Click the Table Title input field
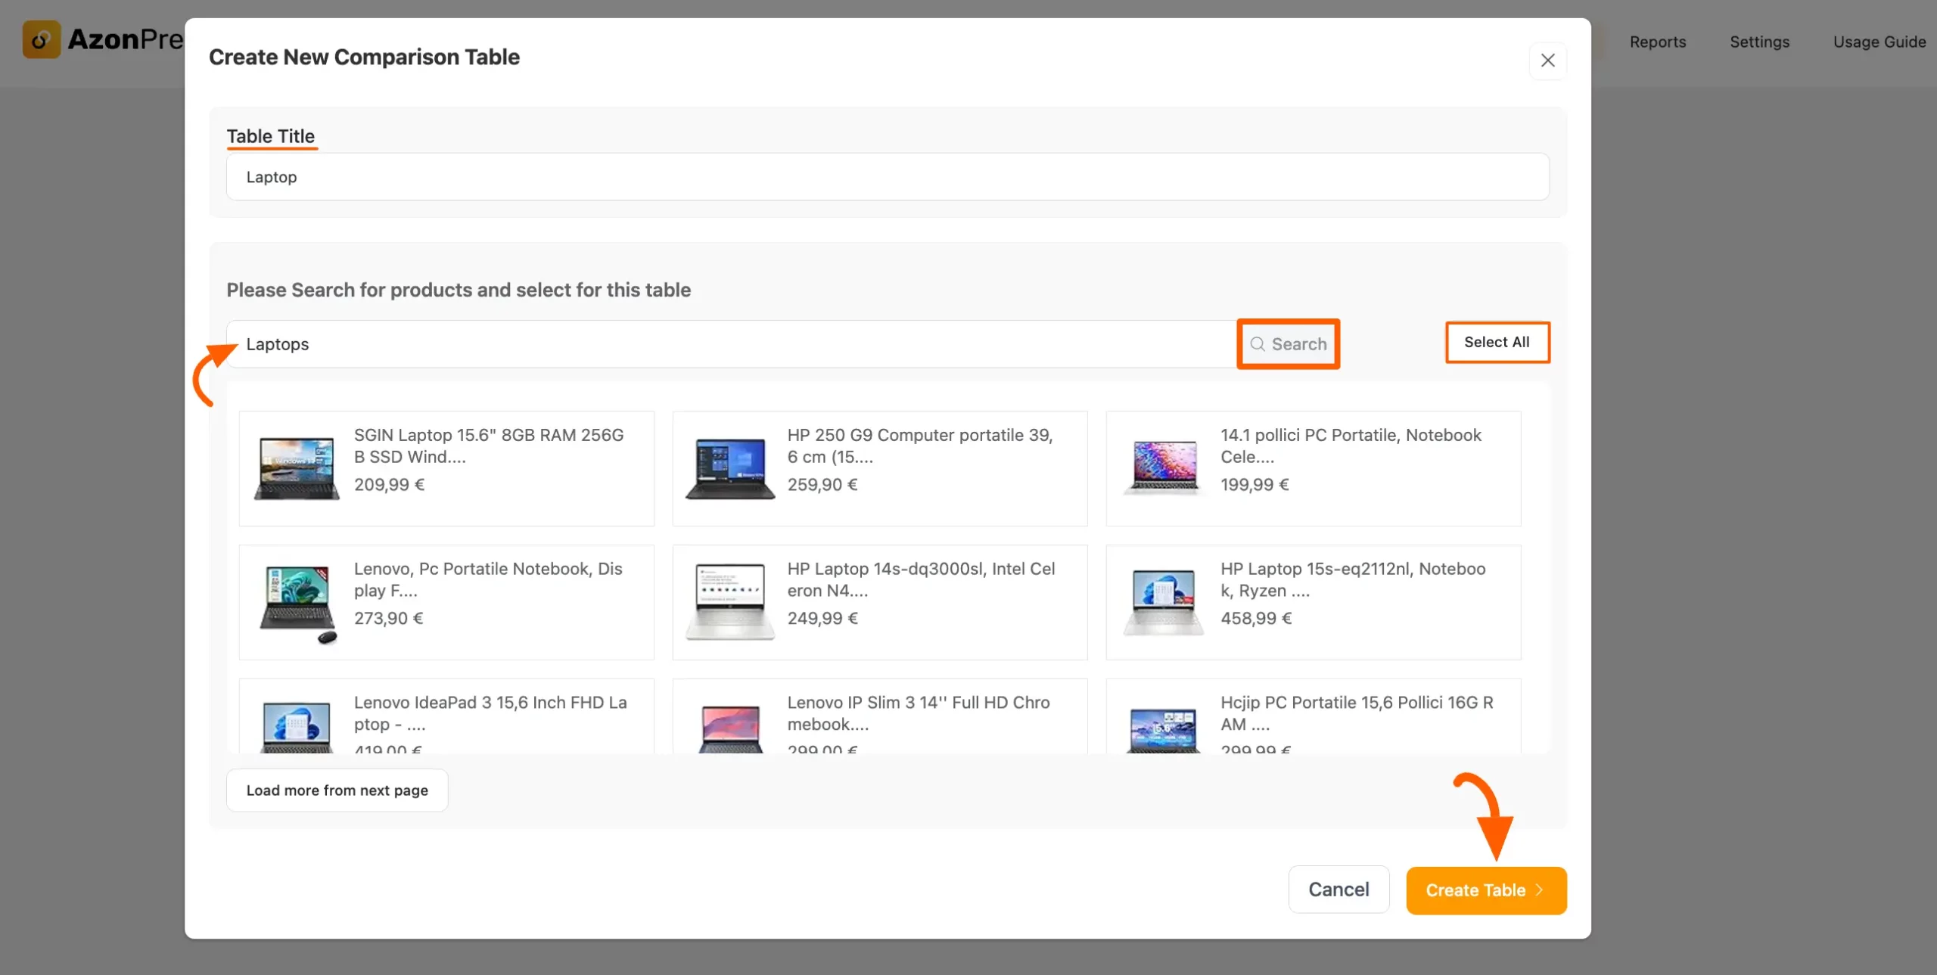The width and height of the screenshot is (1937, 975). tap(888, 176)
